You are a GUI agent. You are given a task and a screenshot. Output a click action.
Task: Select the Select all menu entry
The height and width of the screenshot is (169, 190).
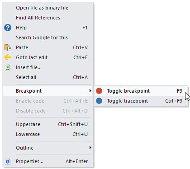point(47,77)
